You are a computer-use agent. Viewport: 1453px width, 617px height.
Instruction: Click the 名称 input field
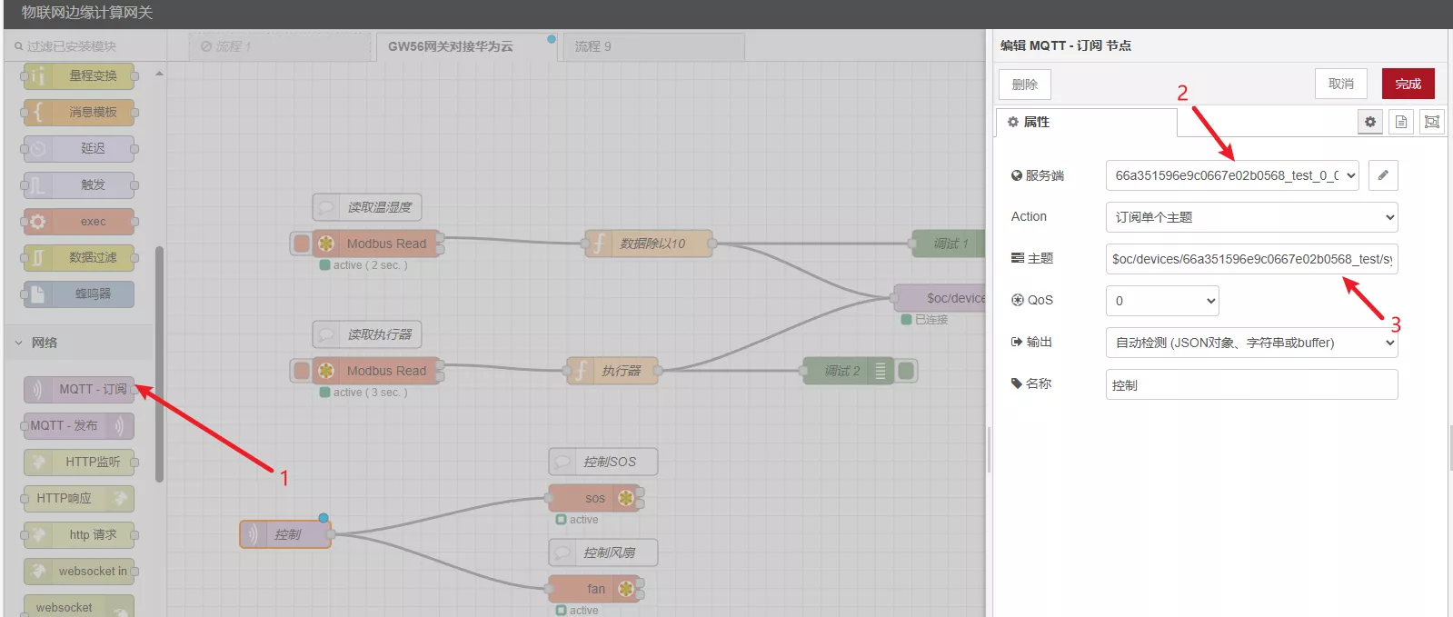pos(1250,384)
